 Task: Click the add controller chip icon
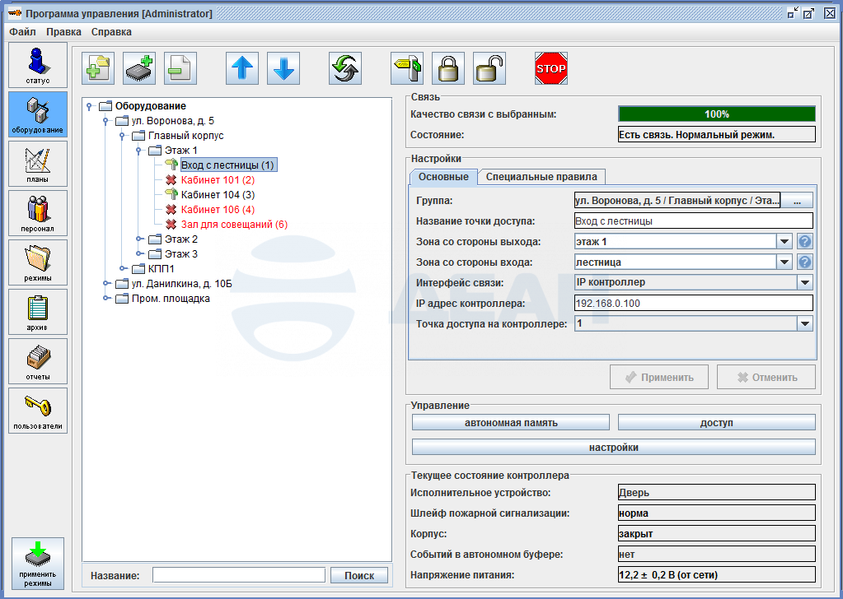coord(139,69)
